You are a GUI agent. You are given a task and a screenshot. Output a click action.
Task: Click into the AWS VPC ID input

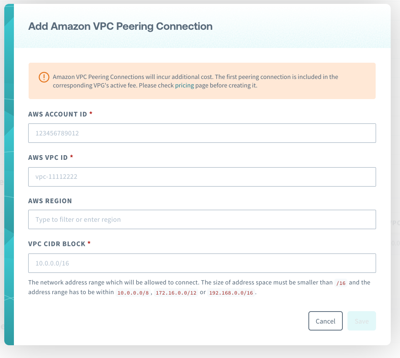click(202, 177)
